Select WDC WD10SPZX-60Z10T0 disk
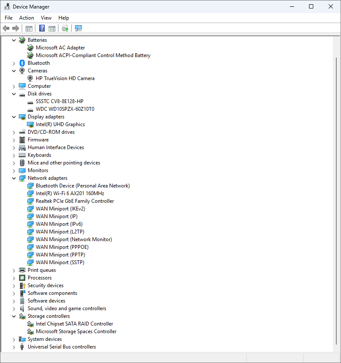Viewport: 341px width, 363px height. point(65,109)
